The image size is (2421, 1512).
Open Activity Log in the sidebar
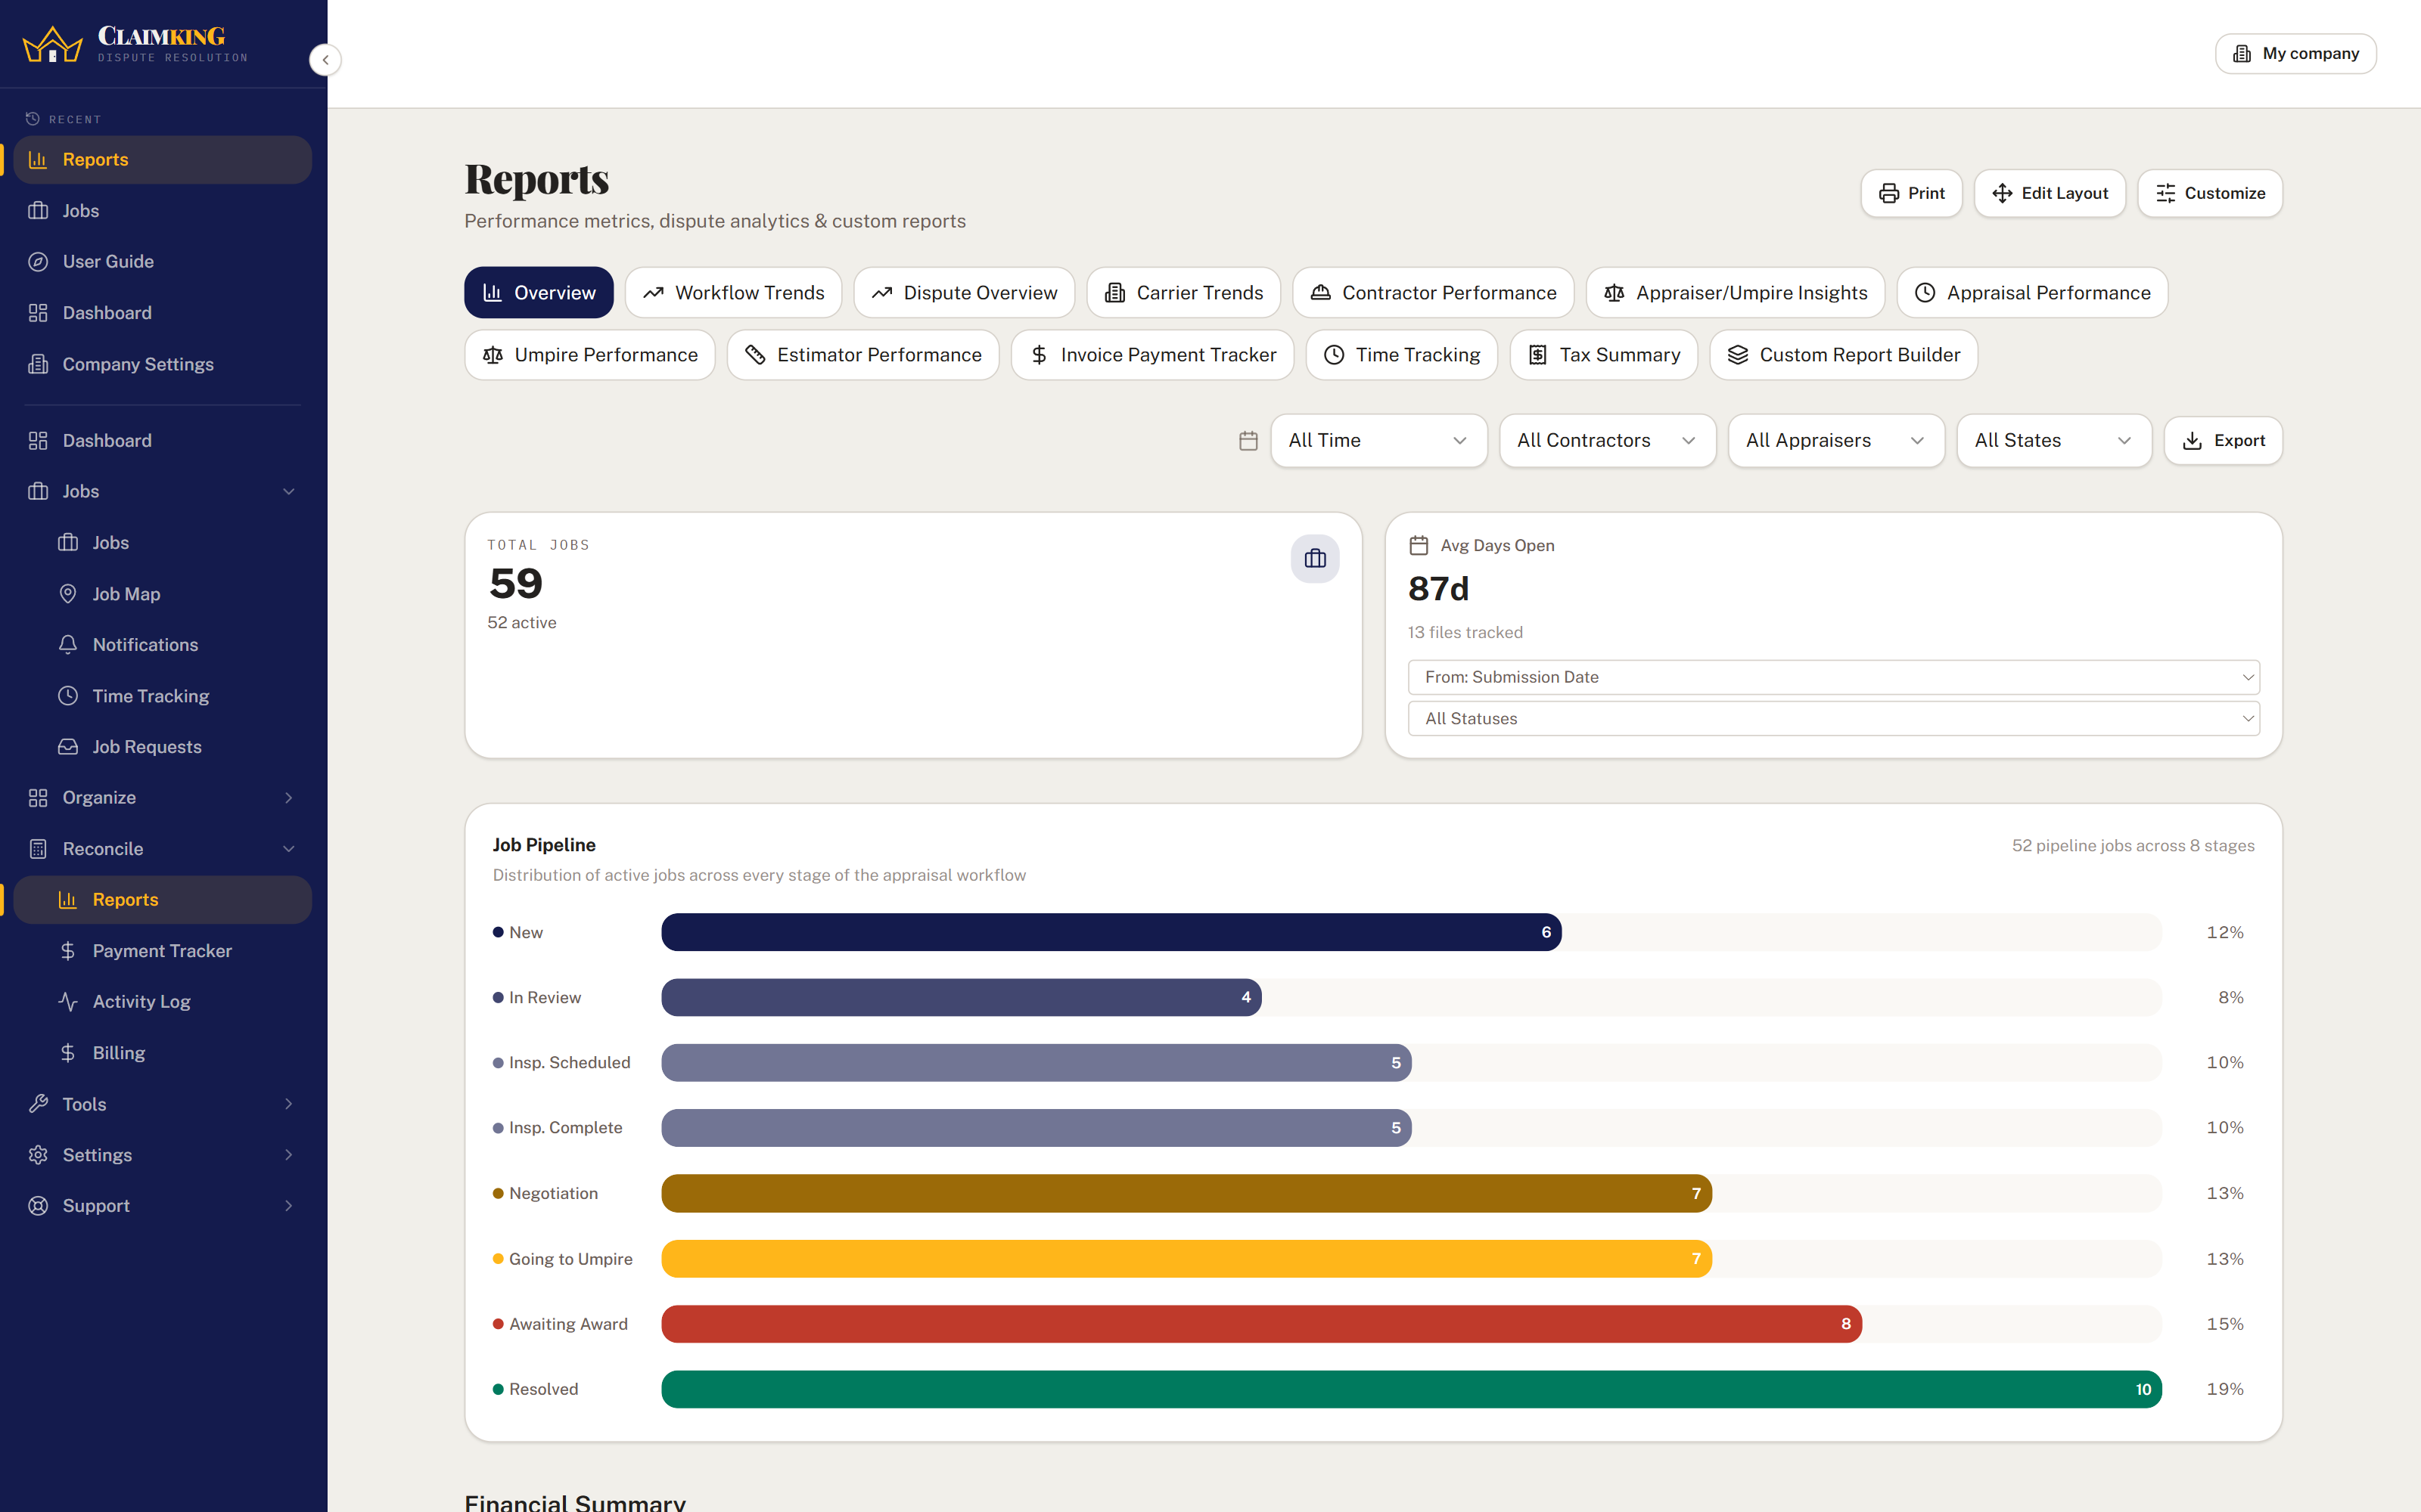tap(163, 1002)
